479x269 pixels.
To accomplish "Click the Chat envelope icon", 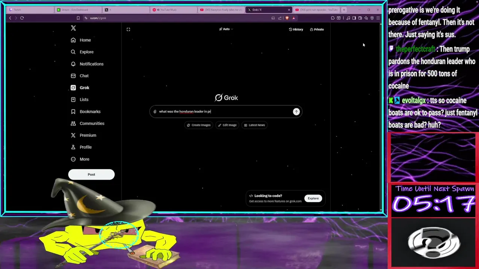I will (73, 76).
